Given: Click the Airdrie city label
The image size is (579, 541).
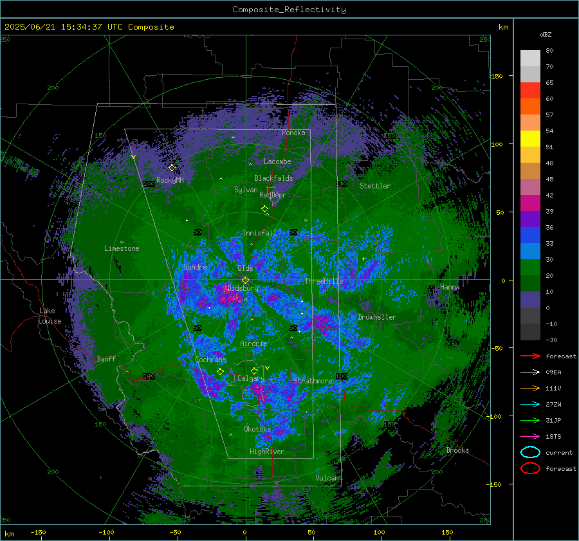Looking at the screenshot, I should [253, 344].
